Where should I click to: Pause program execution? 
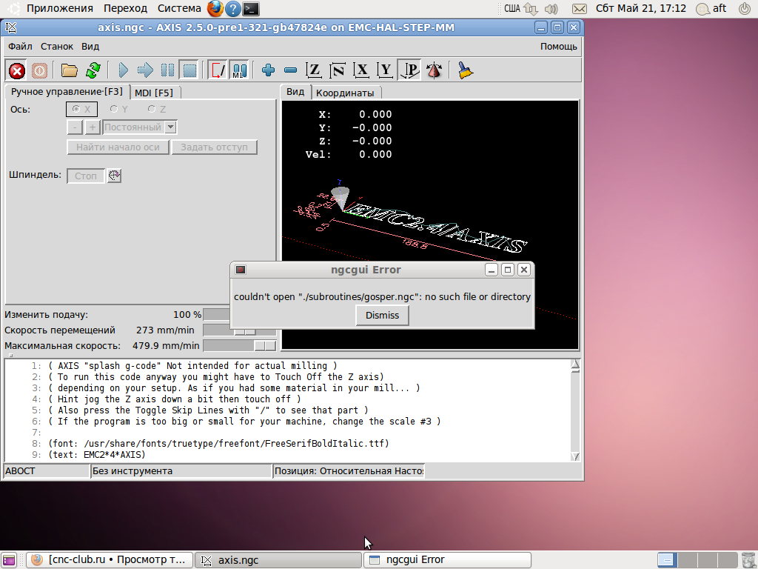167,70
